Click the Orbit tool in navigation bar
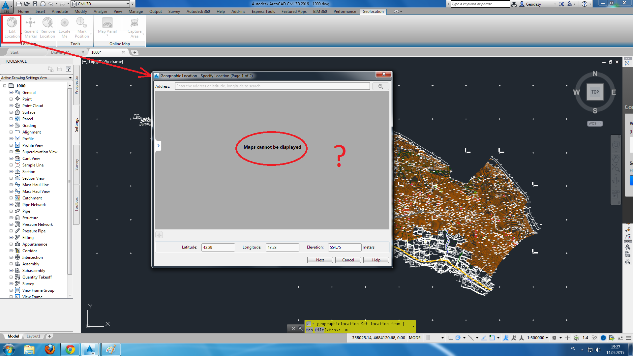The image size is (633, 356). coord(616,181)
